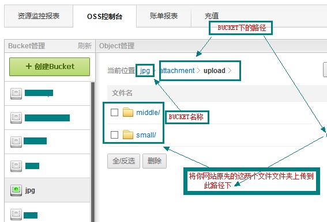
Task: Click the 刷新 link in Bucket管理
Action: (x=85, y=46)
